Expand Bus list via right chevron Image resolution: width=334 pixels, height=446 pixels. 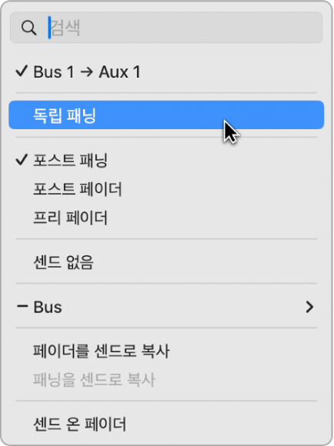click(x=310, y=307)
